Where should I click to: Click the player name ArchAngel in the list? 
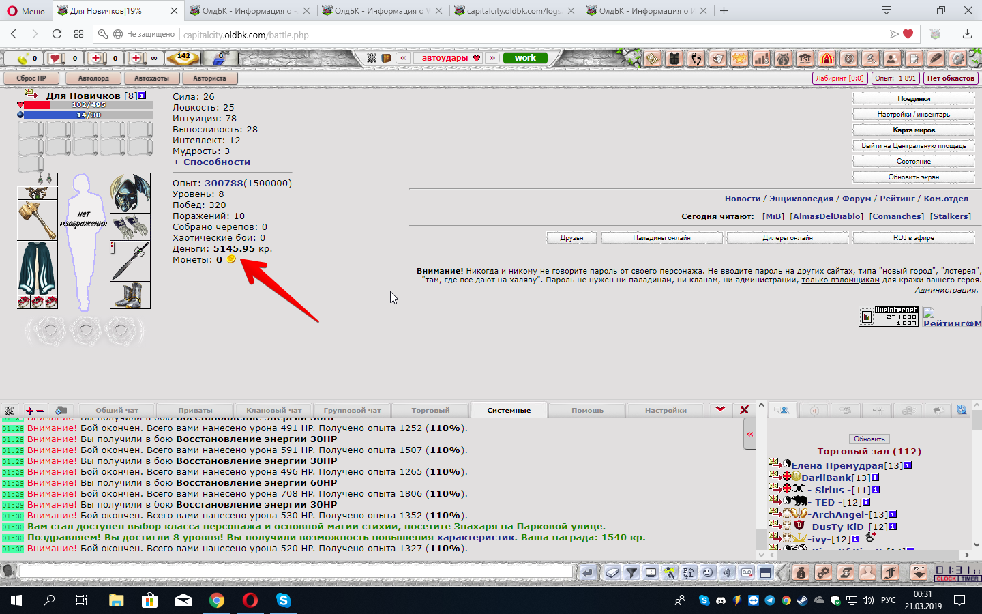click(x=838, y=514)
